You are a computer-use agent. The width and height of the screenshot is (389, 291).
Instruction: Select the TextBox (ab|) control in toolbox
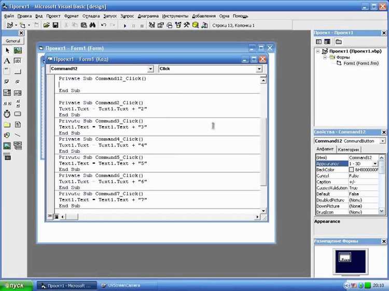18,61
